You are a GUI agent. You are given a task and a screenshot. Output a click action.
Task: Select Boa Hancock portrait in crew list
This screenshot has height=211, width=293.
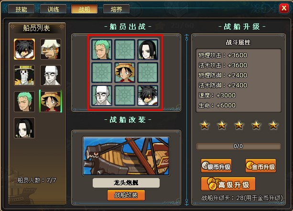24,128
